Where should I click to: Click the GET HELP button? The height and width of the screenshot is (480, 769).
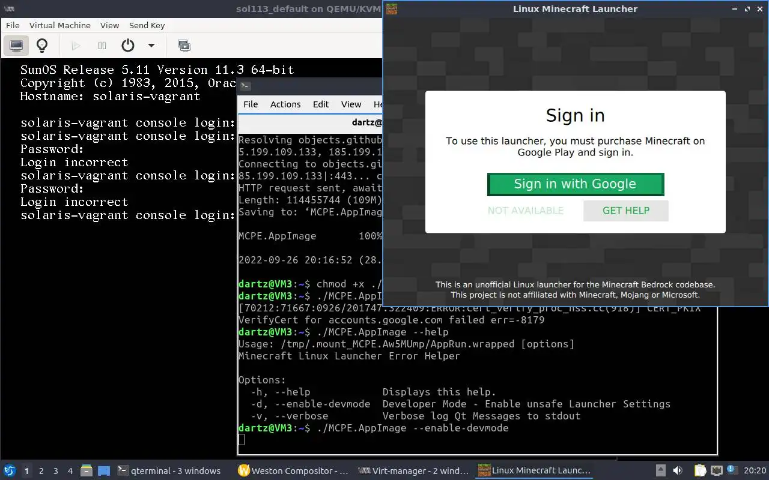625,211
